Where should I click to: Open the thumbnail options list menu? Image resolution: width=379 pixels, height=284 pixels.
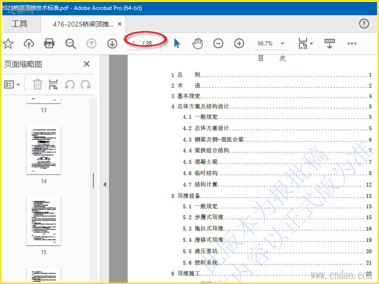click(12, 85)
